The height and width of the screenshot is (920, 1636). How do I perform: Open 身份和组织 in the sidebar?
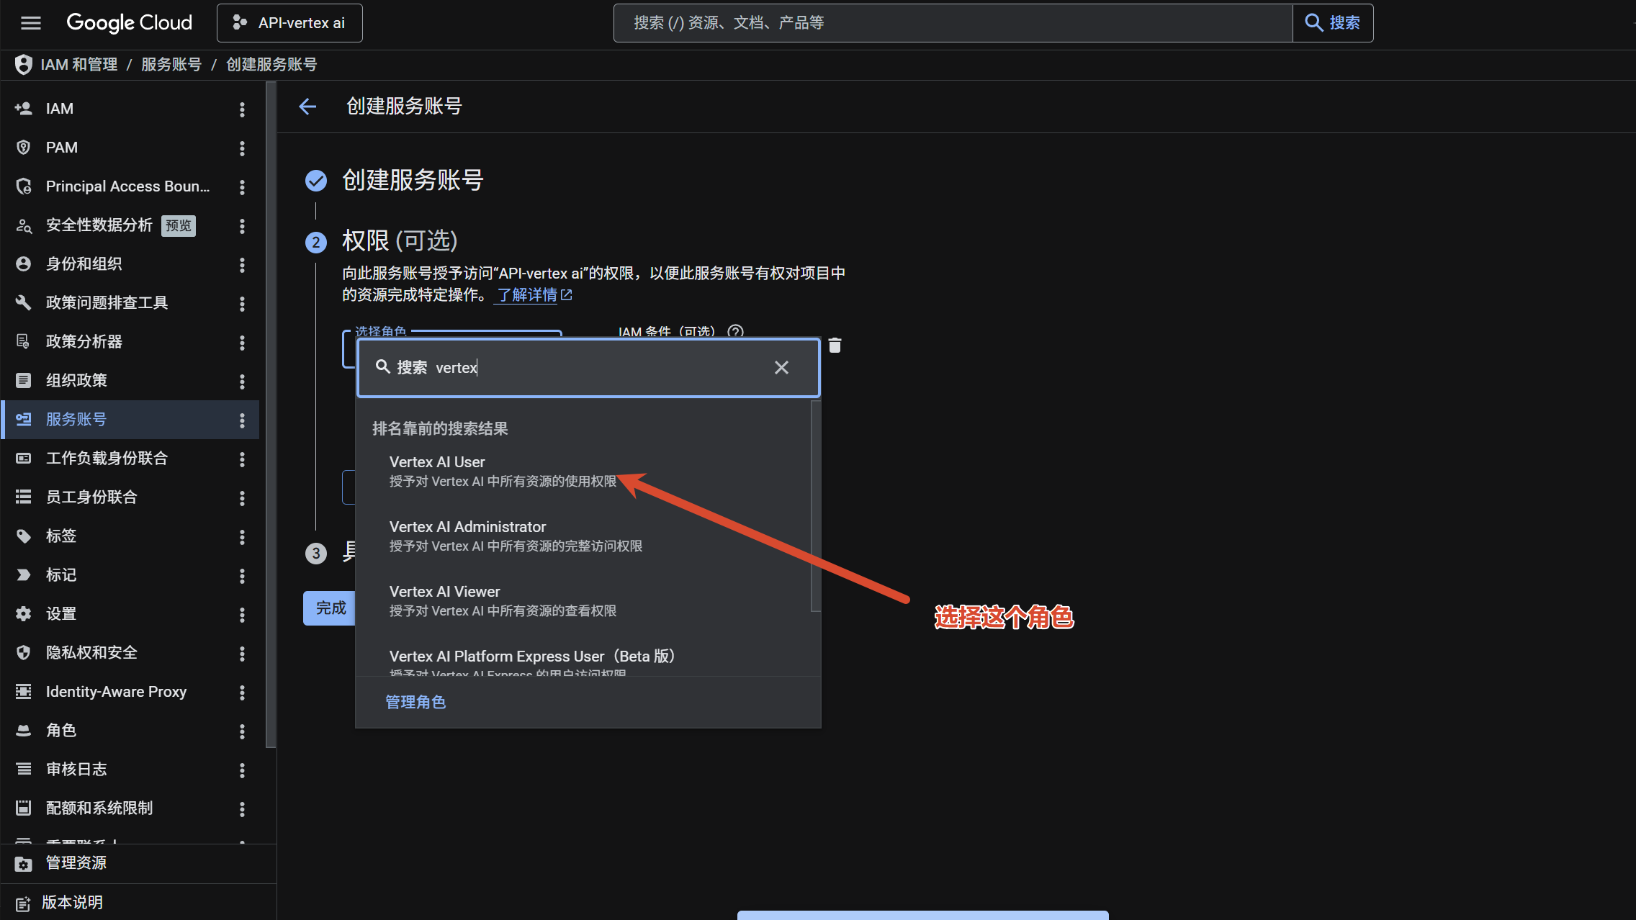coord(84,264)
